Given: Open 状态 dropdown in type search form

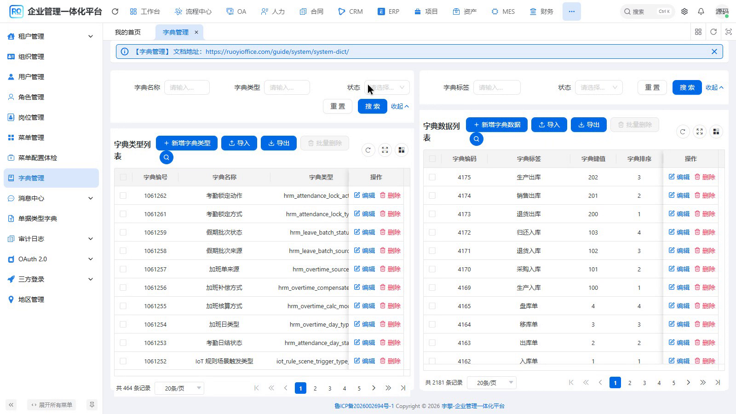Looking at the screenshot, I should tap(387, 87).
